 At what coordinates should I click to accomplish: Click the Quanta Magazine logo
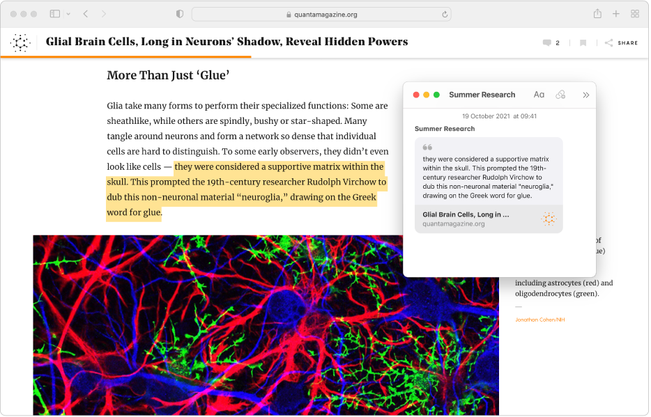pos(21,42)
